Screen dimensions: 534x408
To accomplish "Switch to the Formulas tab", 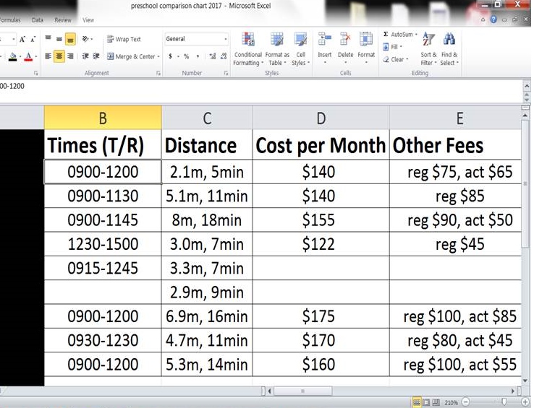I will pyautogui.click(x=10, y=20).
